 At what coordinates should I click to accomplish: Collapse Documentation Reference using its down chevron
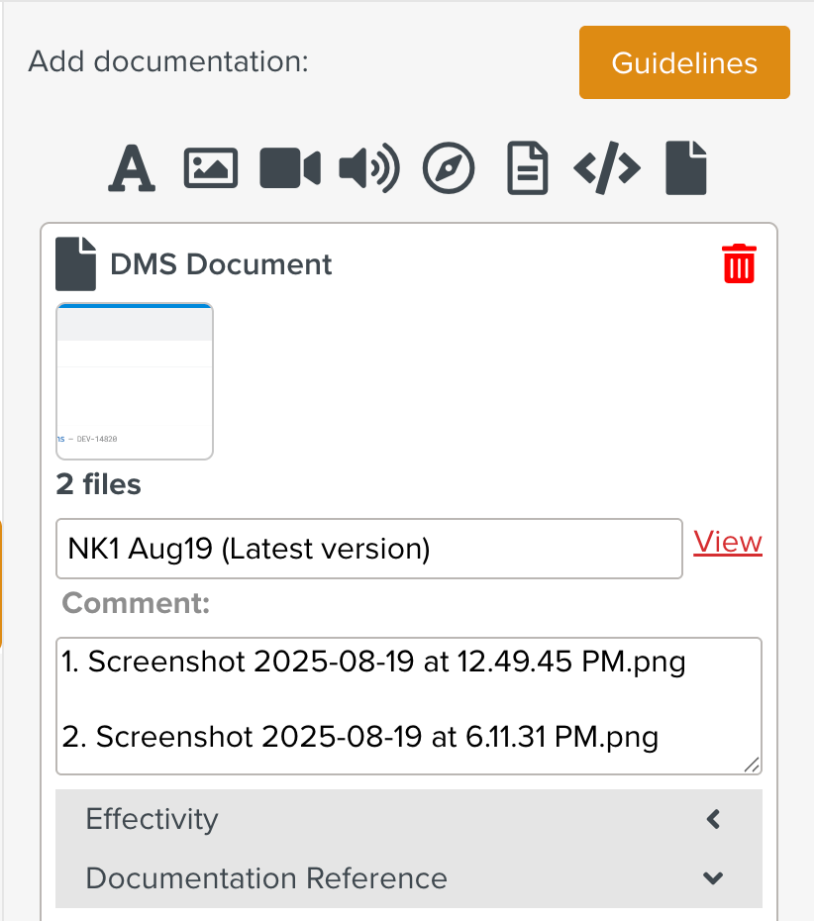pyautogui.click(x=713, y=878)
